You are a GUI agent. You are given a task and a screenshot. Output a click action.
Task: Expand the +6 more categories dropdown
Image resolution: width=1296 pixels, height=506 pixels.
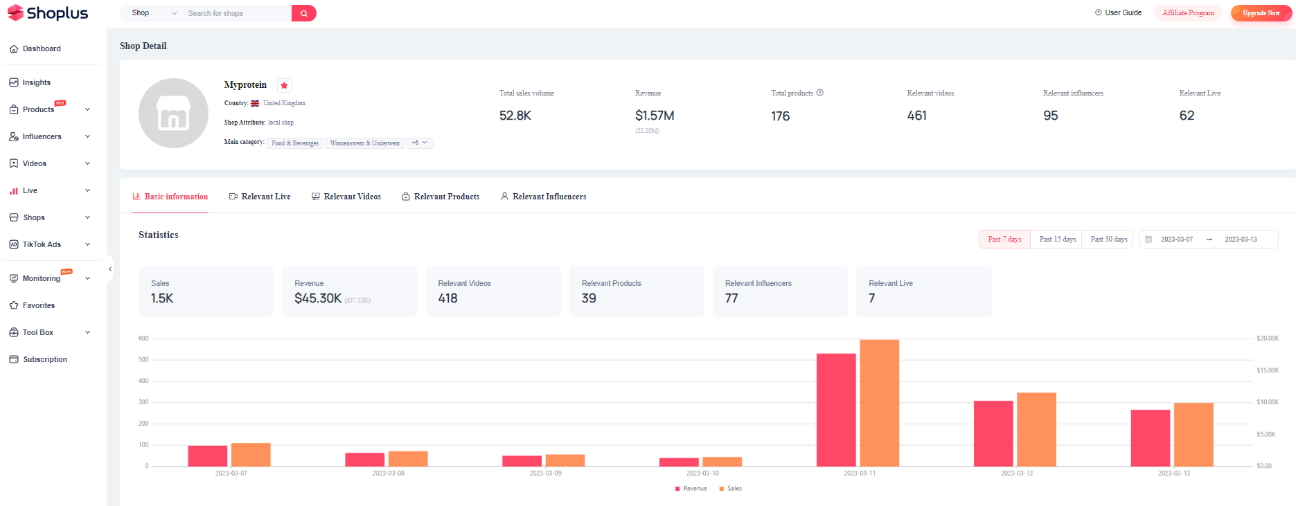point(420,143)
